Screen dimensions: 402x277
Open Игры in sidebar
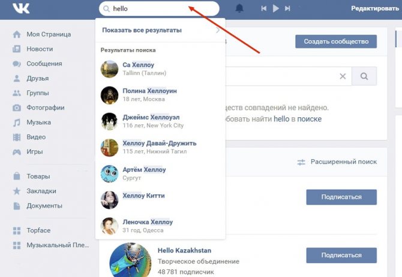click(x=35, y=152)
